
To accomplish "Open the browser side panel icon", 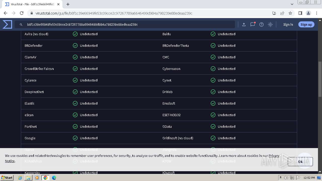I will [300, 13].
